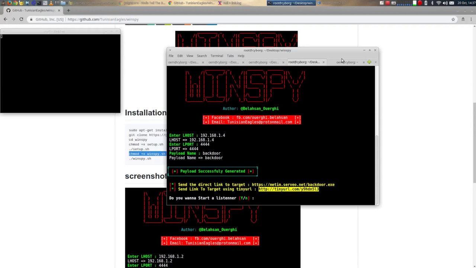
Task: Open the folder icon in top panel
Action: point(63,3)
